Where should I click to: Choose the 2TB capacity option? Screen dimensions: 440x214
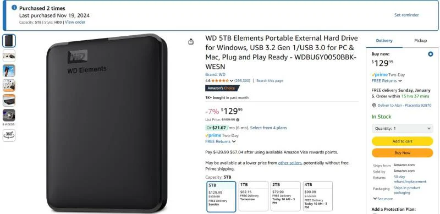click(x=285, y=196)
